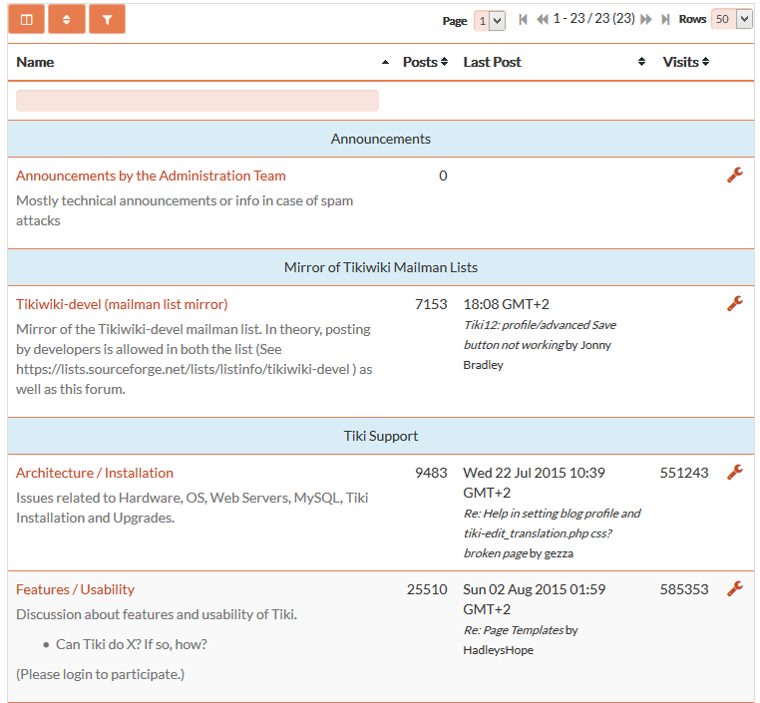760x703 pixels.
Task: Click the Name filter input field
Action: click(x=197, y=101)
